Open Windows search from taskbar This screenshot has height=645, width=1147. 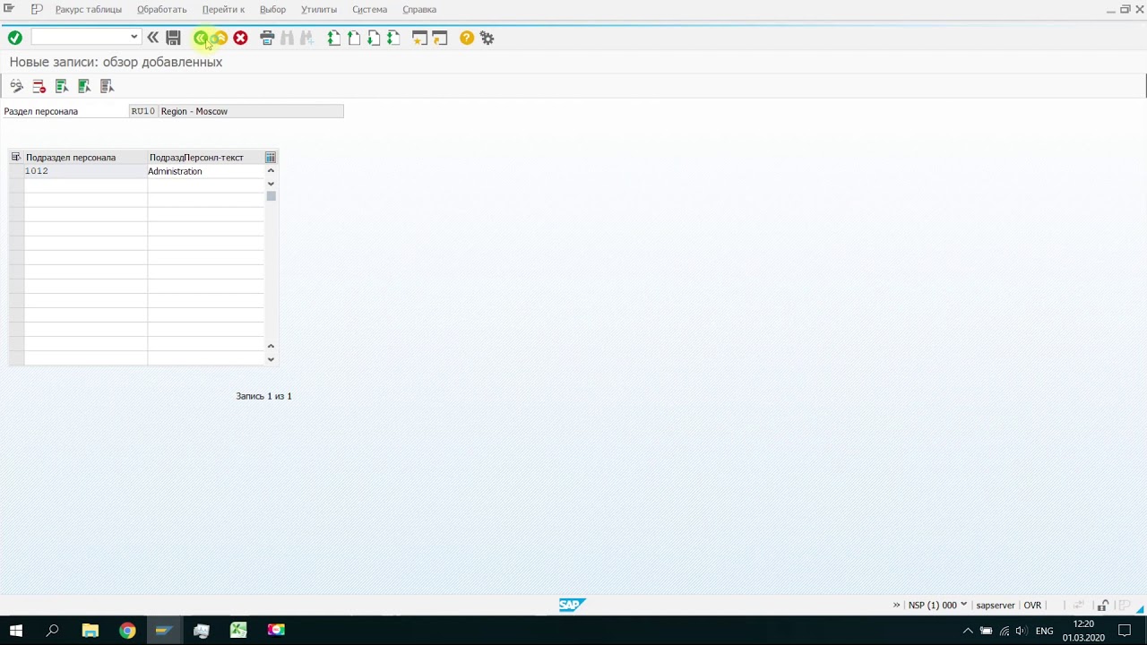pos(52,631)
